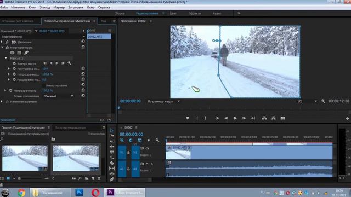Click Export Frame camera icon

tap(283, 118)
